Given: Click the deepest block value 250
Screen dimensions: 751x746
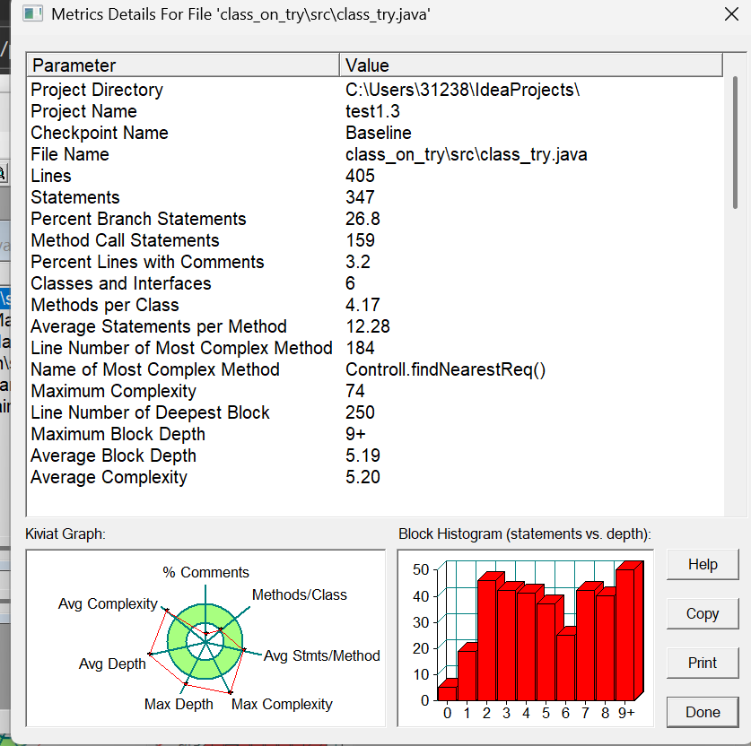Looking at the screenshot, I should [x=360, y=413].
